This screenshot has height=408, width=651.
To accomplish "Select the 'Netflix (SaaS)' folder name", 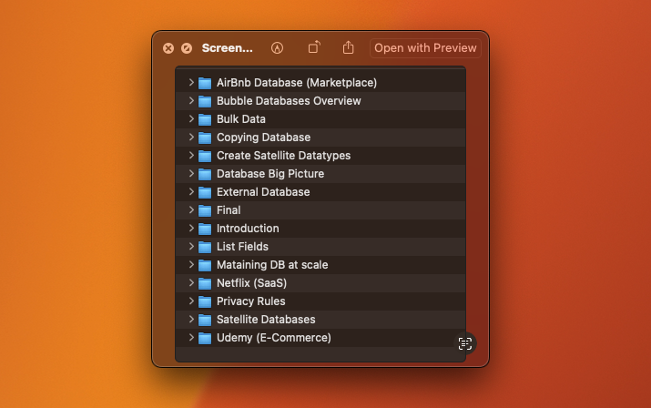I will [x=251, y=283].
